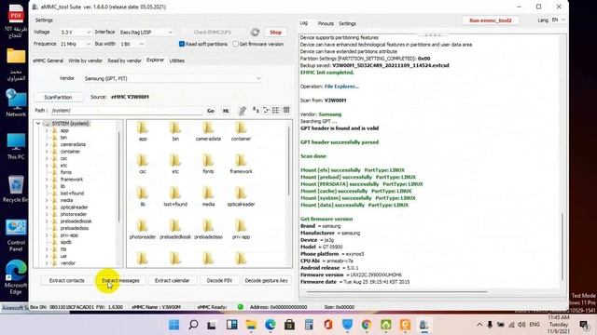Switch to the Utilities tab
The image size is (597, 335).
click(177, 60)
